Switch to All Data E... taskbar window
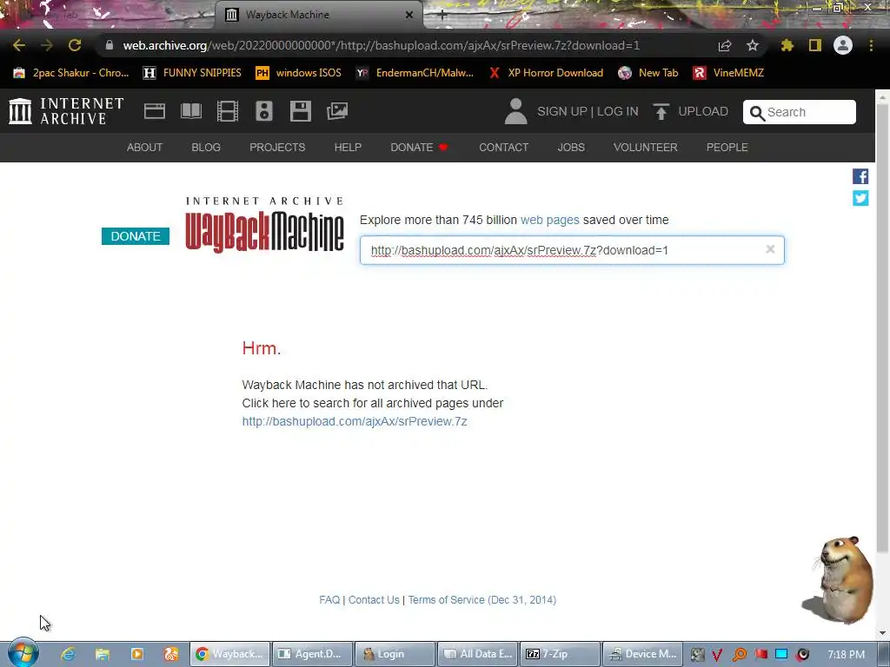Image resolution: width=890 pixels, height=667 pixels. point(478,654)
